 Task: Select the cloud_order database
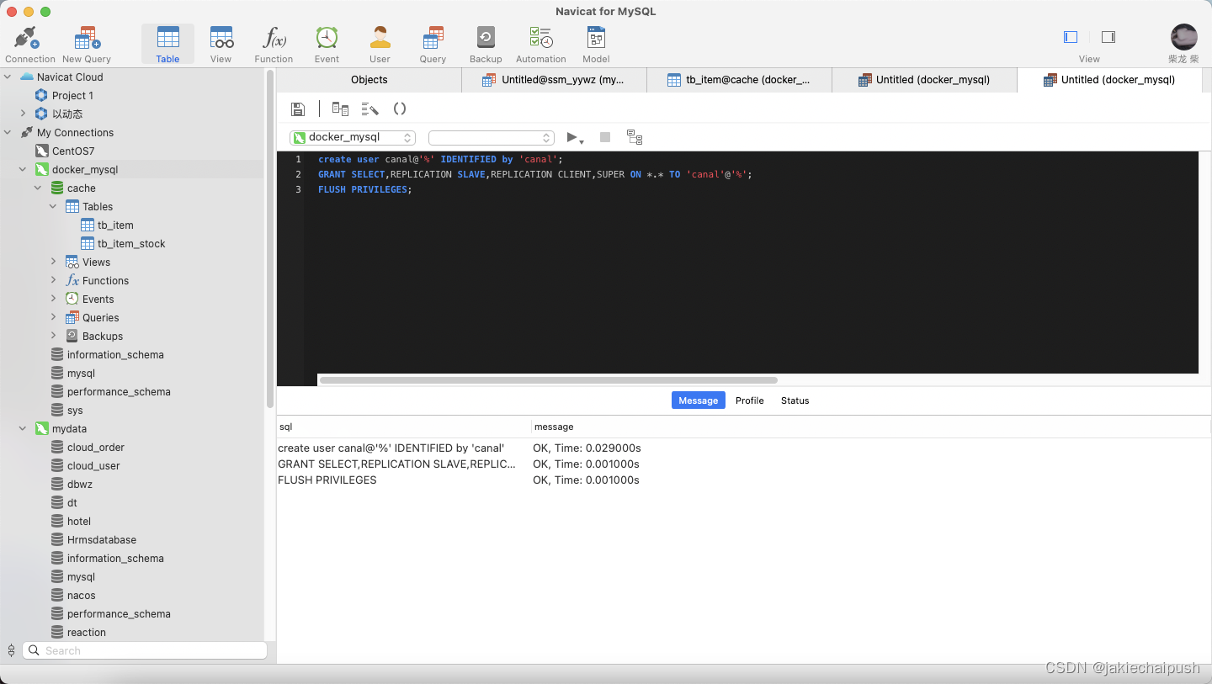[x=96, y=447]
